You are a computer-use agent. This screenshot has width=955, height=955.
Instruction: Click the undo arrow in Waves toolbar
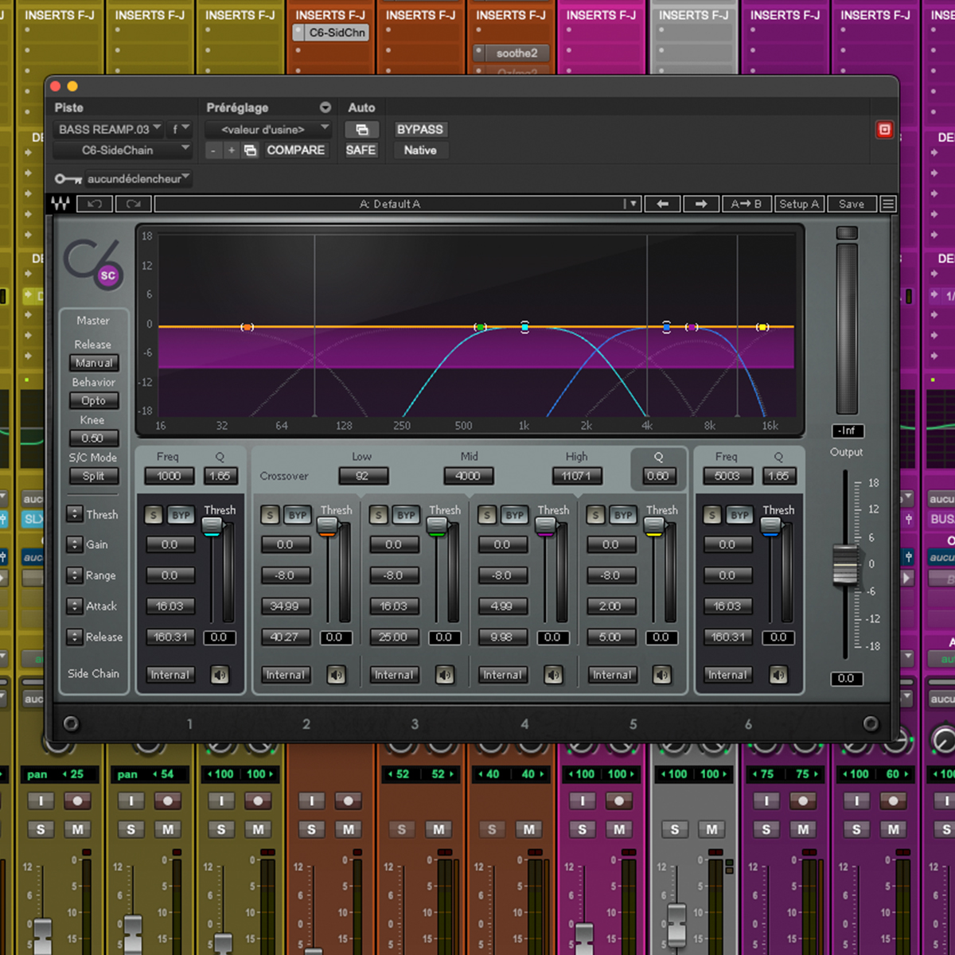(x=95, y=204)
